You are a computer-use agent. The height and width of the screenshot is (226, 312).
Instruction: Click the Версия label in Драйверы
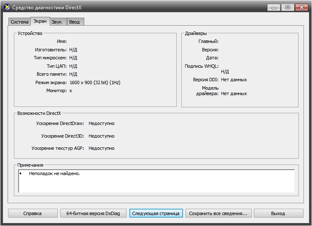point(210,50)
